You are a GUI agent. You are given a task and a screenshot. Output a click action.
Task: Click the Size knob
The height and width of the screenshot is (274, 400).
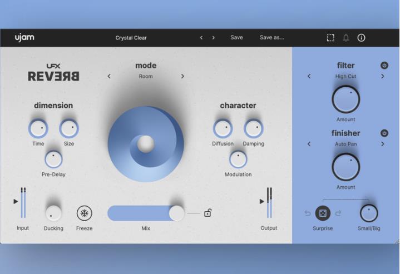pyautogui.click(x=69, y=128)
